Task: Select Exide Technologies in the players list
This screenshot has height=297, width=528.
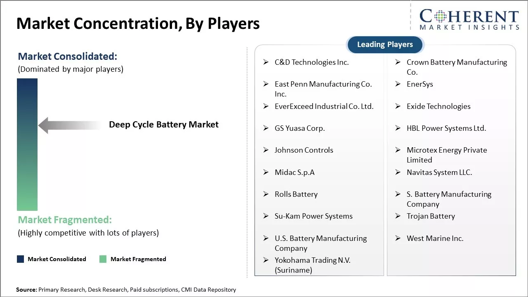Action: [x=438, y=106]
